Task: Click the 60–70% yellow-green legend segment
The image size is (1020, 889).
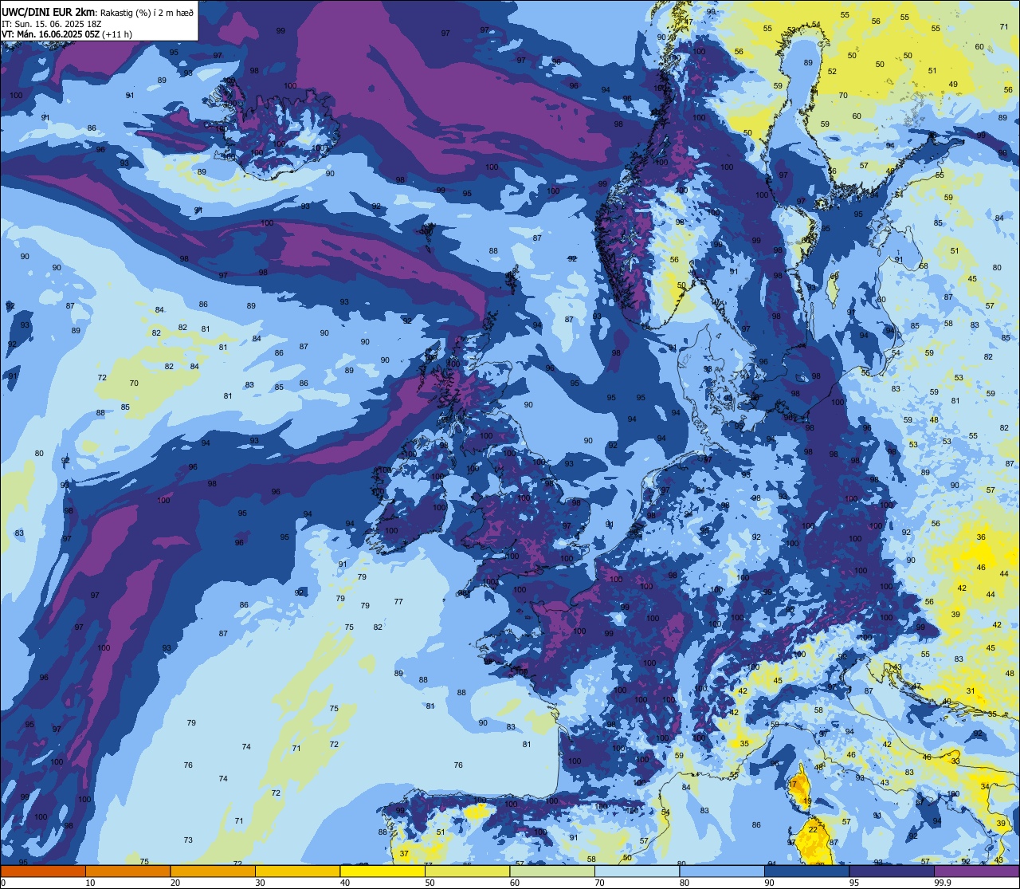Action: pos(552,871)
